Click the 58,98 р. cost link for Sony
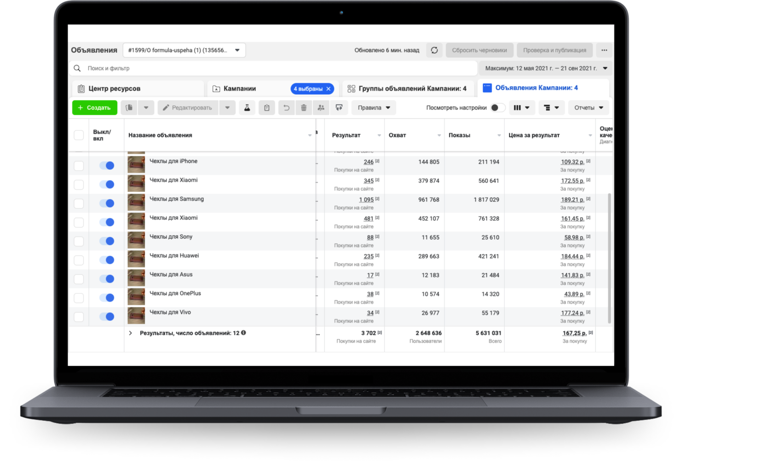773x463 pixels. 574,237
